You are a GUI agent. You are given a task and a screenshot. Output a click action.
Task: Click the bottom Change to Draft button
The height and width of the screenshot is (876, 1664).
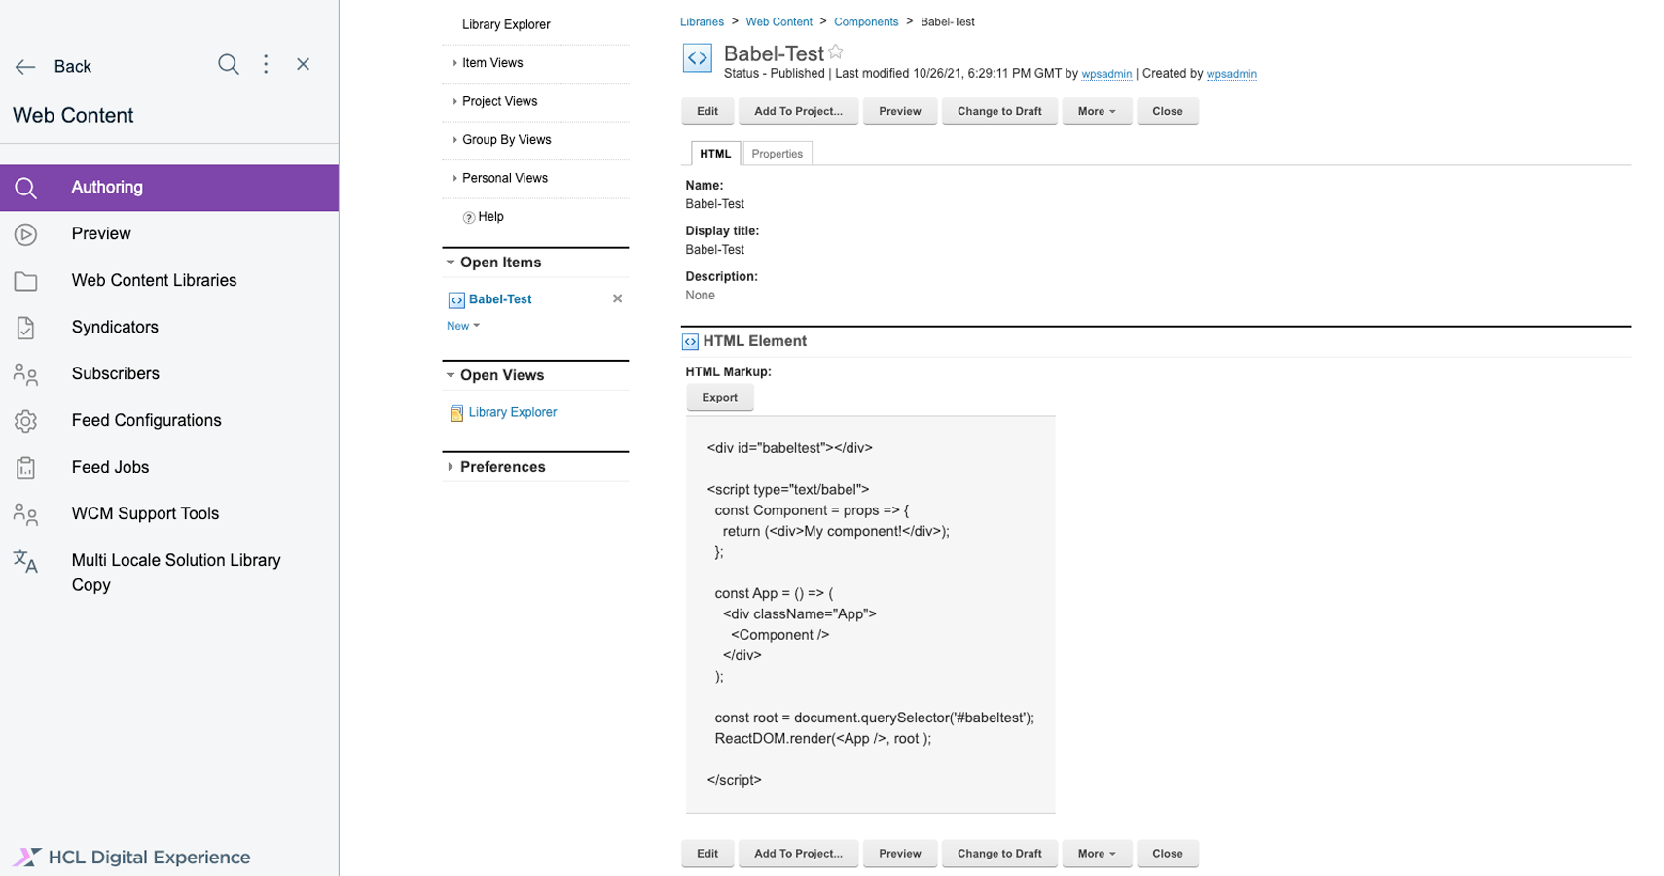(x=999, y=854)
